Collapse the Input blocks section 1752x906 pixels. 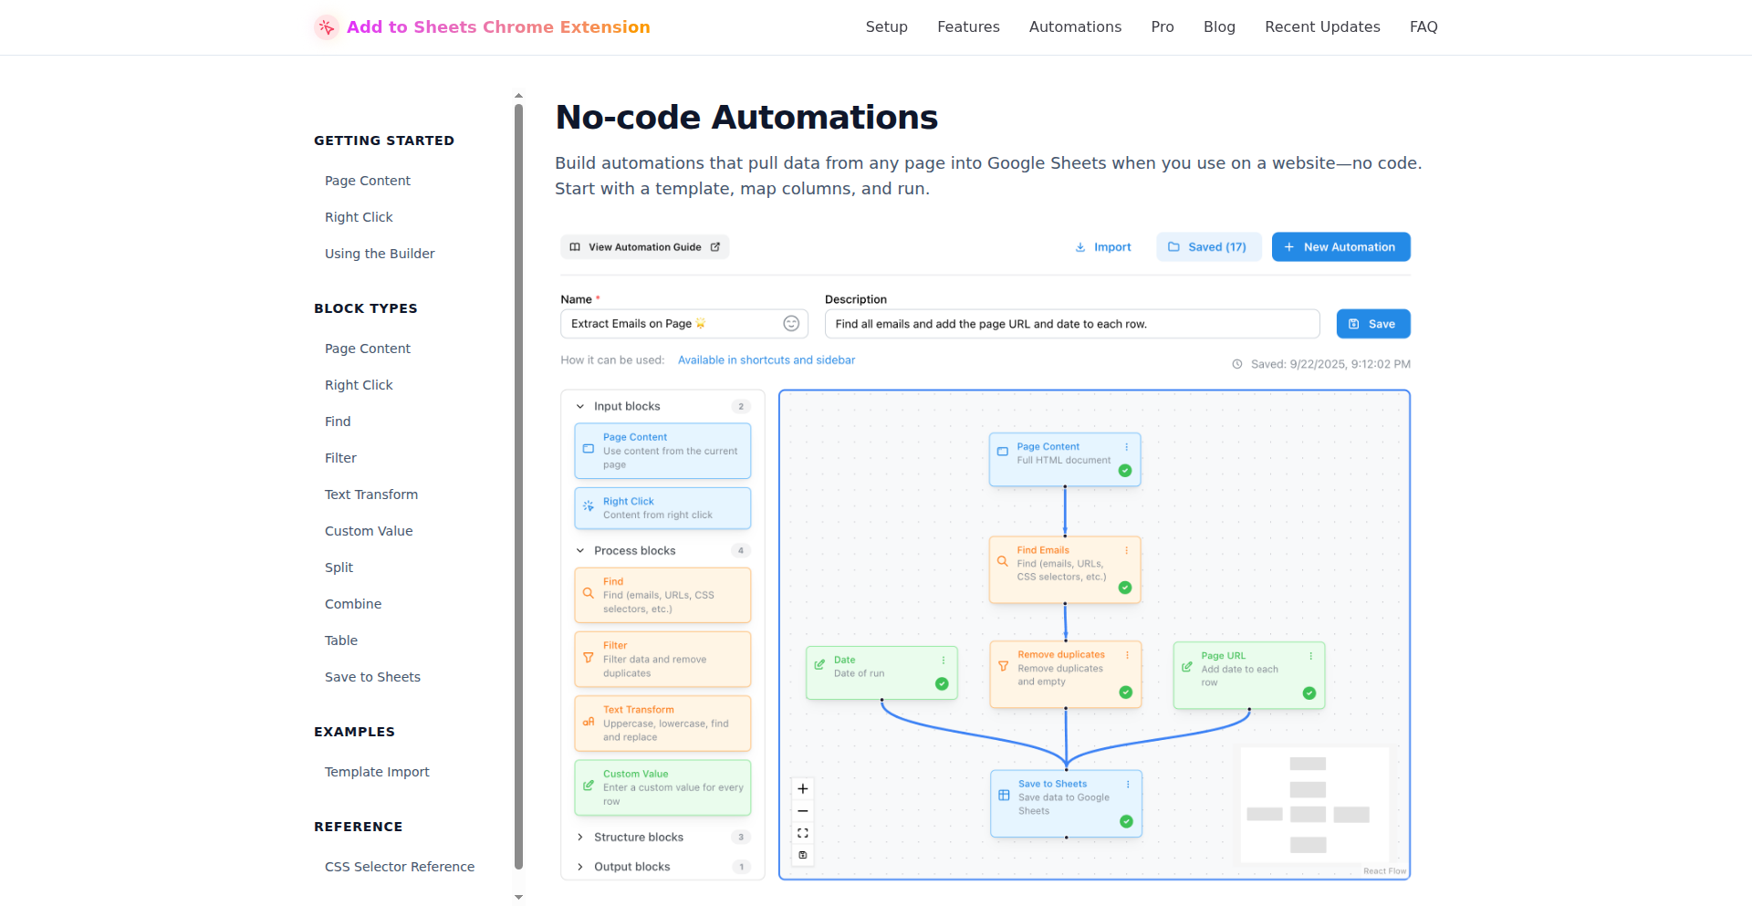coord(580,407)
